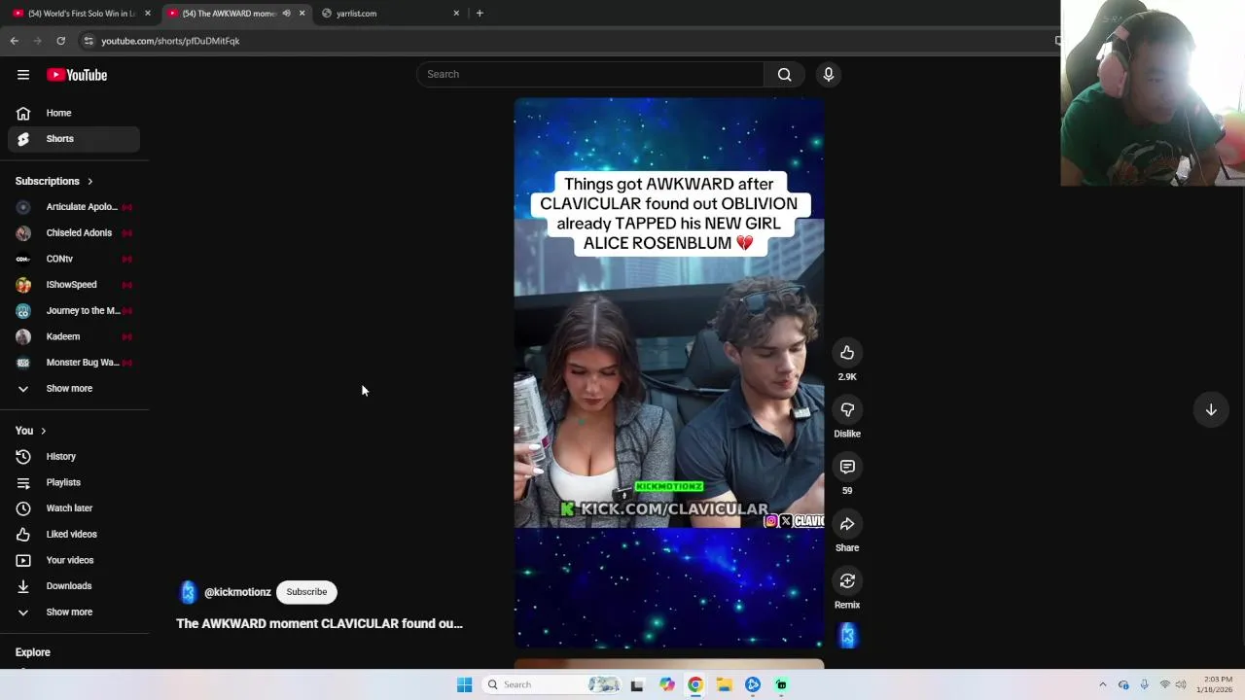This screenshot has height=700, width=1245.
Task: Open Wi-Fi network settings in tray
Action: coord(1164,684)
